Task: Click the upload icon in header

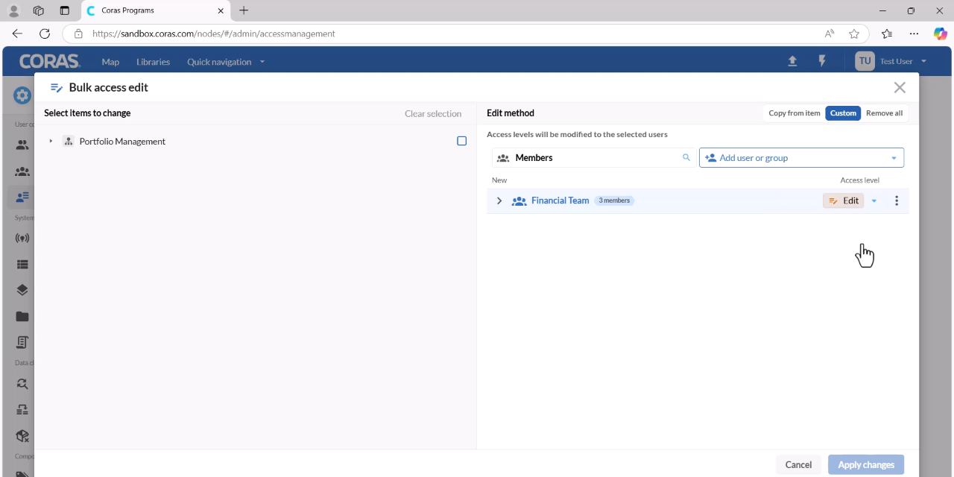Action: [x=792, y=61]
